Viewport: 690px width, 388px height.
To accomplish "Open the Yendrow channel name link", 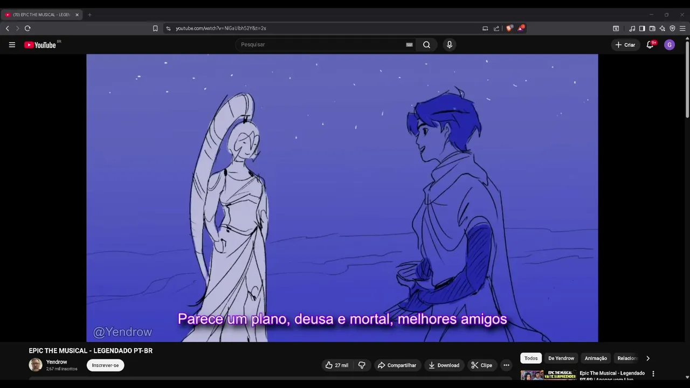I will click(57, 362).
